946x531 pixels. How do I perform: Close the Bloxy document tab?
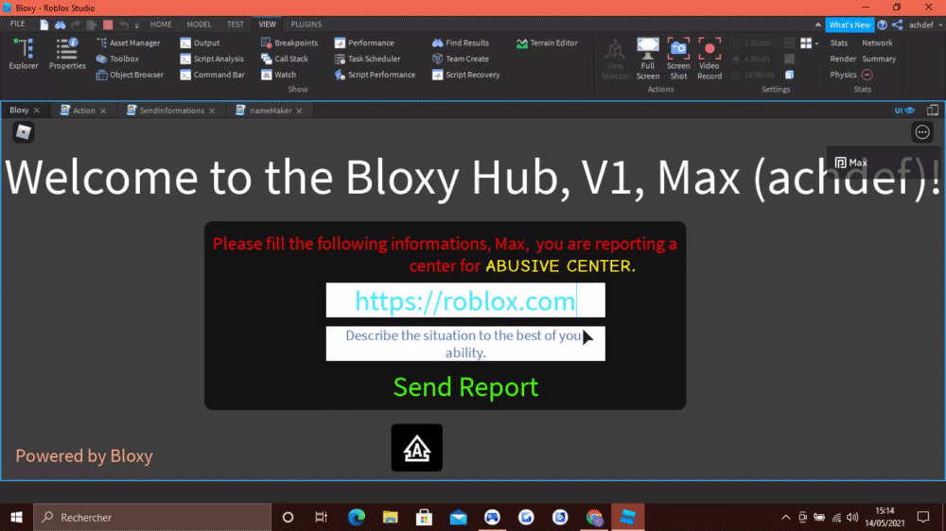point(37,111)
